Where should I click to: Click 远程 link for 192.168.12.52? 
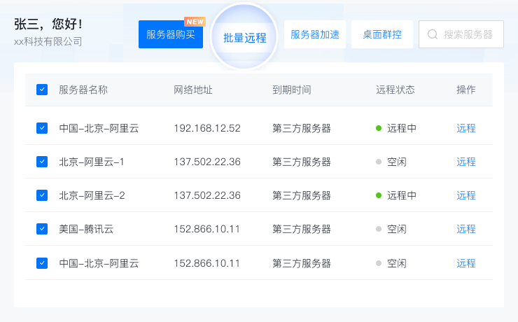click(465, 128)
